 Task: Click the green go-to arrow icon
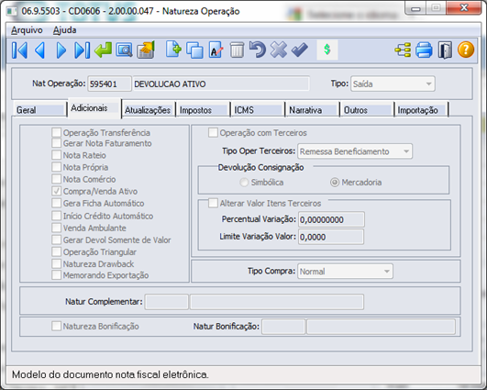(x=103, y=50)
